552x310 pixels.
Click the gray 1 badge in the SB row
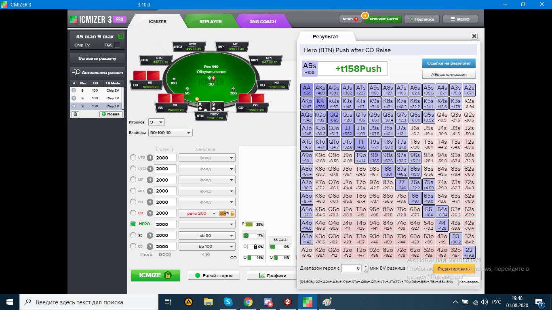click(150, 235)
